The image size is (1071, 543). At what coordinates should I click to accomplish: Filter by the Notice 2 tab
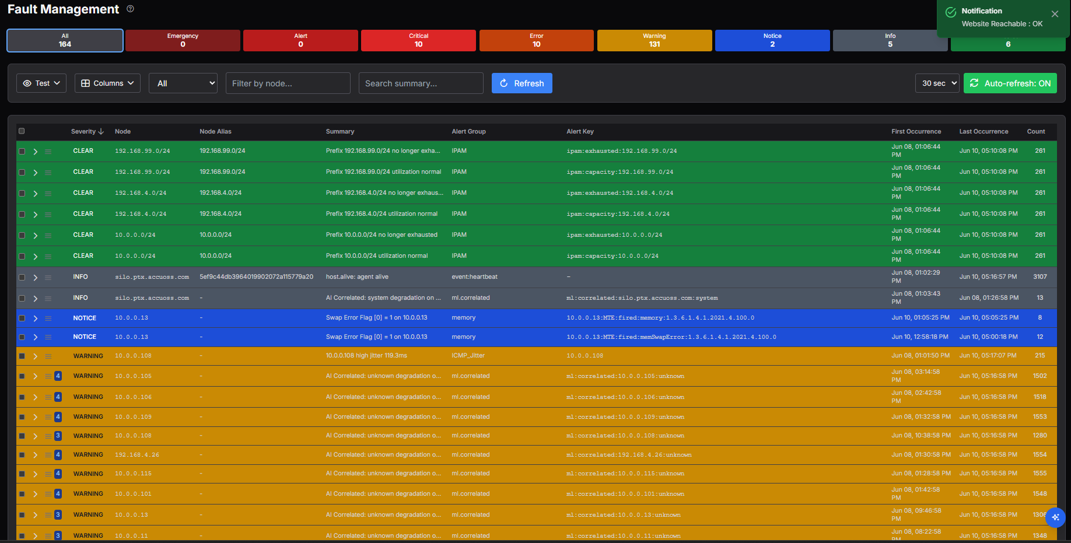772,40
